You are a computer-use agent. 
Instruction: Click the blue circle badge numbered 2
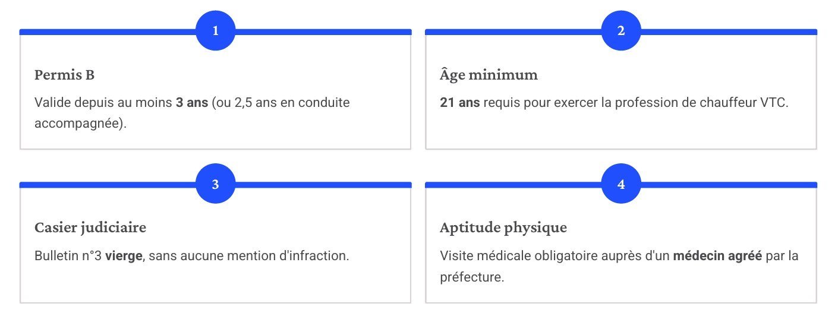coord(621,31)
